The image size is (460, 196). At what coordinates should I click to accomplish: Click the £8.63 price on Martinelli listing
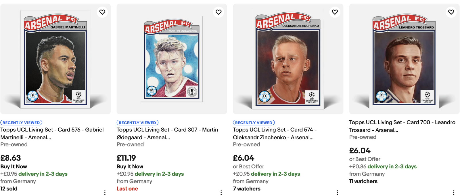coord(11,158)
